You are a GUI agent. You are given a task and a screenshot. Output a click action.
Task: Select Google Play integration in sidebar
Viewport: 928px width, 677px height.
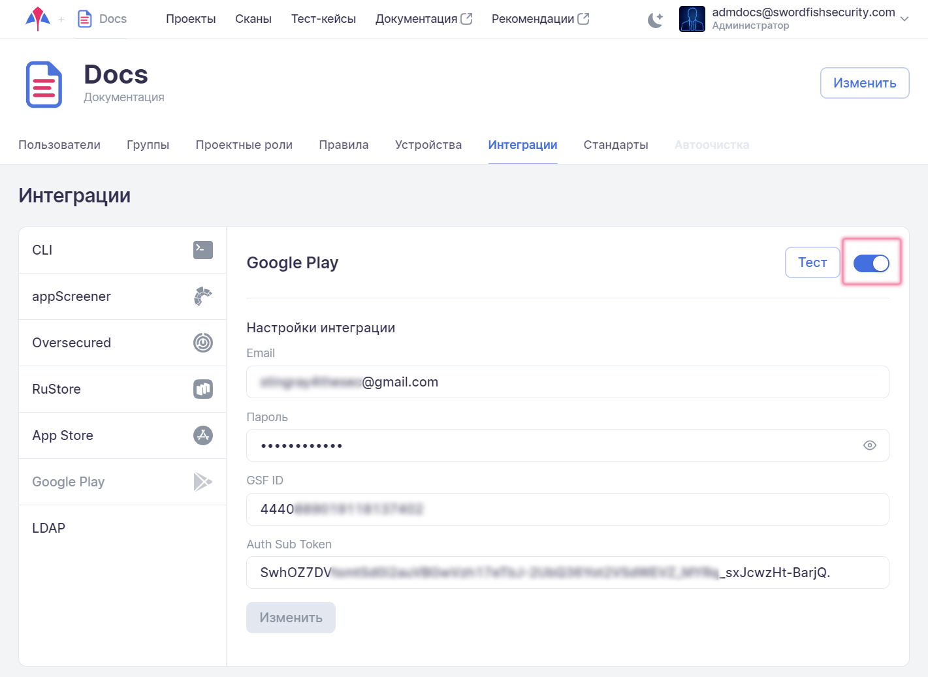coord(122,482)
